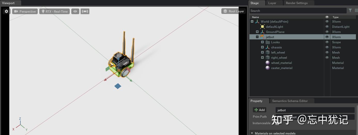Screen dimensions: 358x135
Task: Click the viewport streaming broadcast icon
Action: 85,11
